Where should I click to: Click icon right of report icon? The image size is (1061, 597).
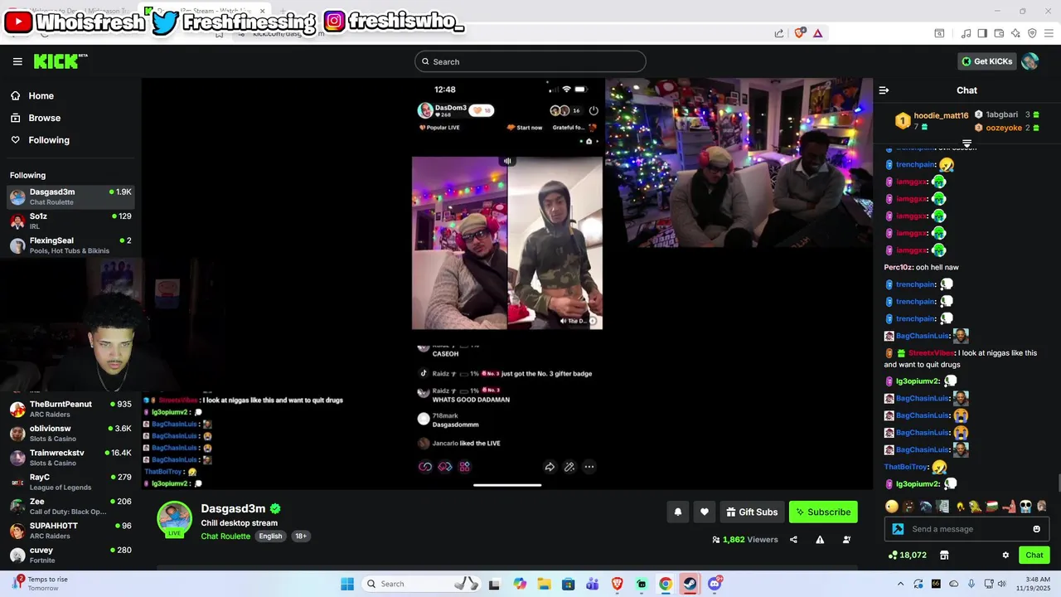pyautogui.click(x=846, y=540)
